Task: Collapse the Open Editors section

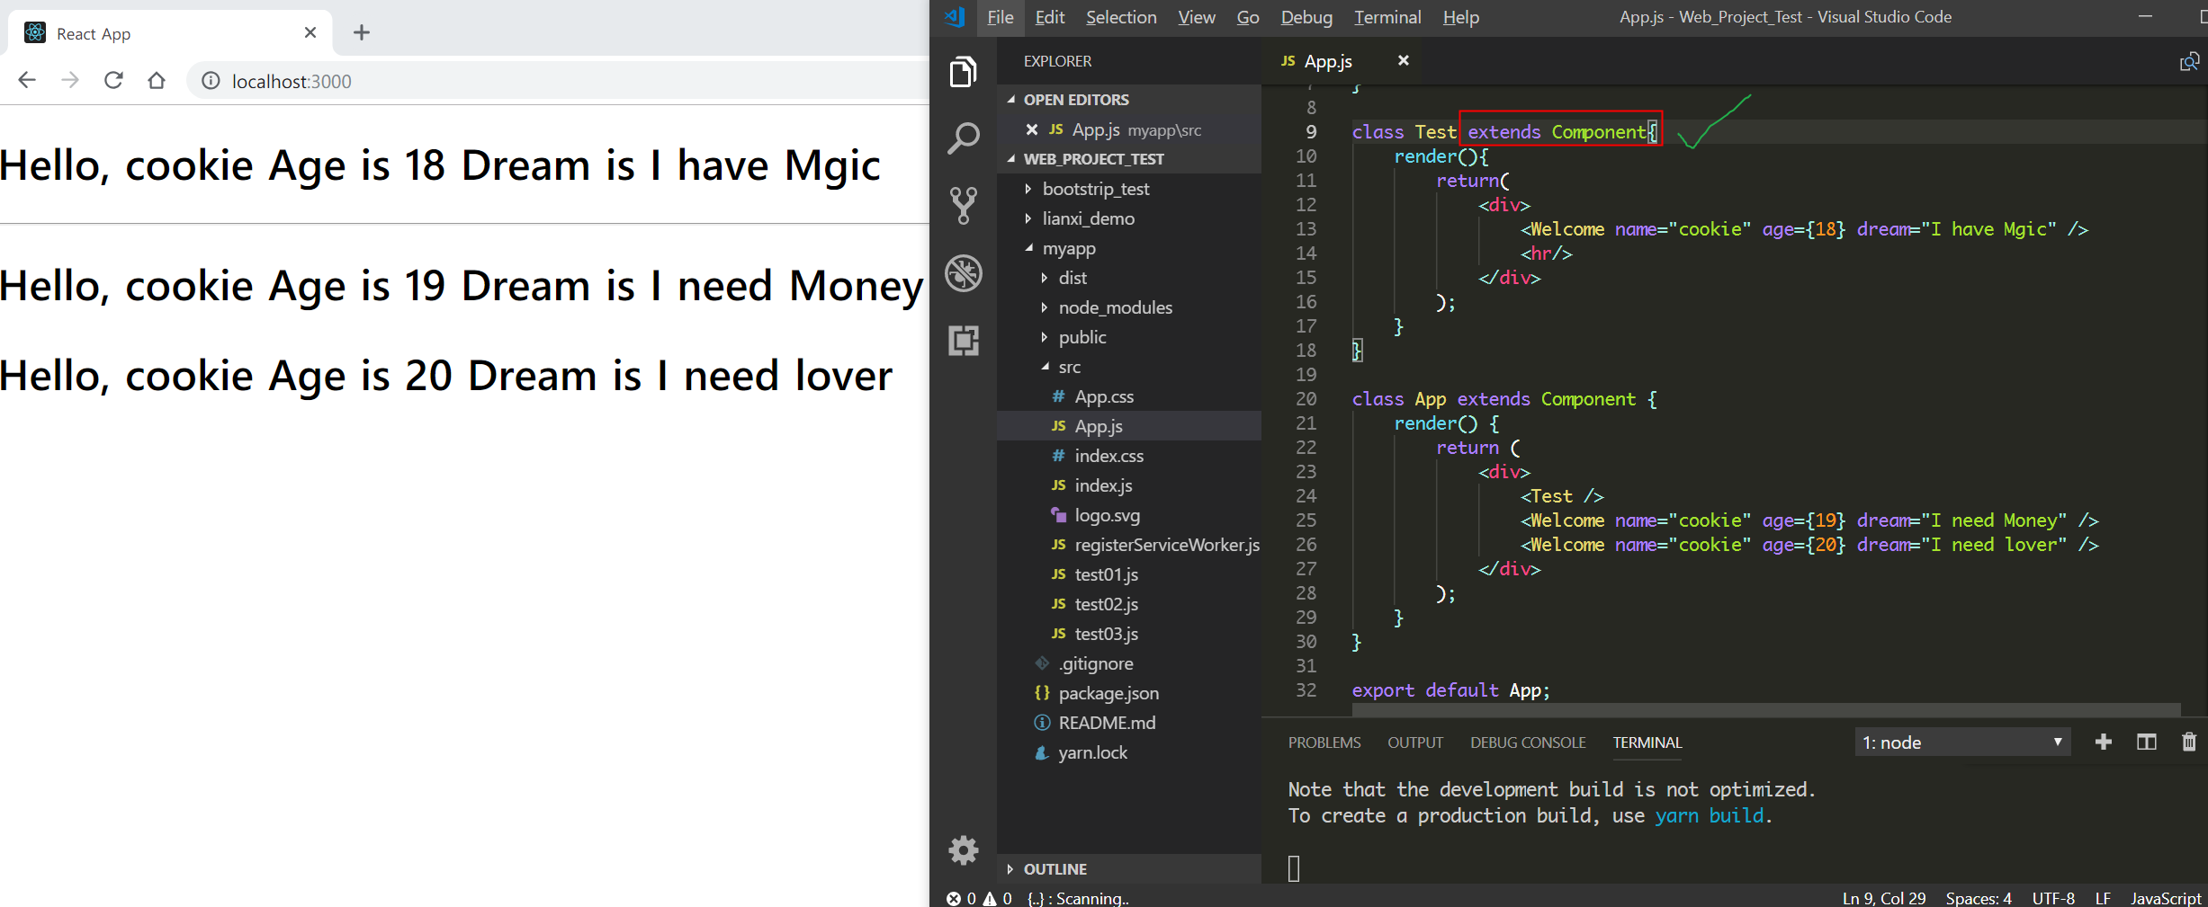Action: [1129, 100]
